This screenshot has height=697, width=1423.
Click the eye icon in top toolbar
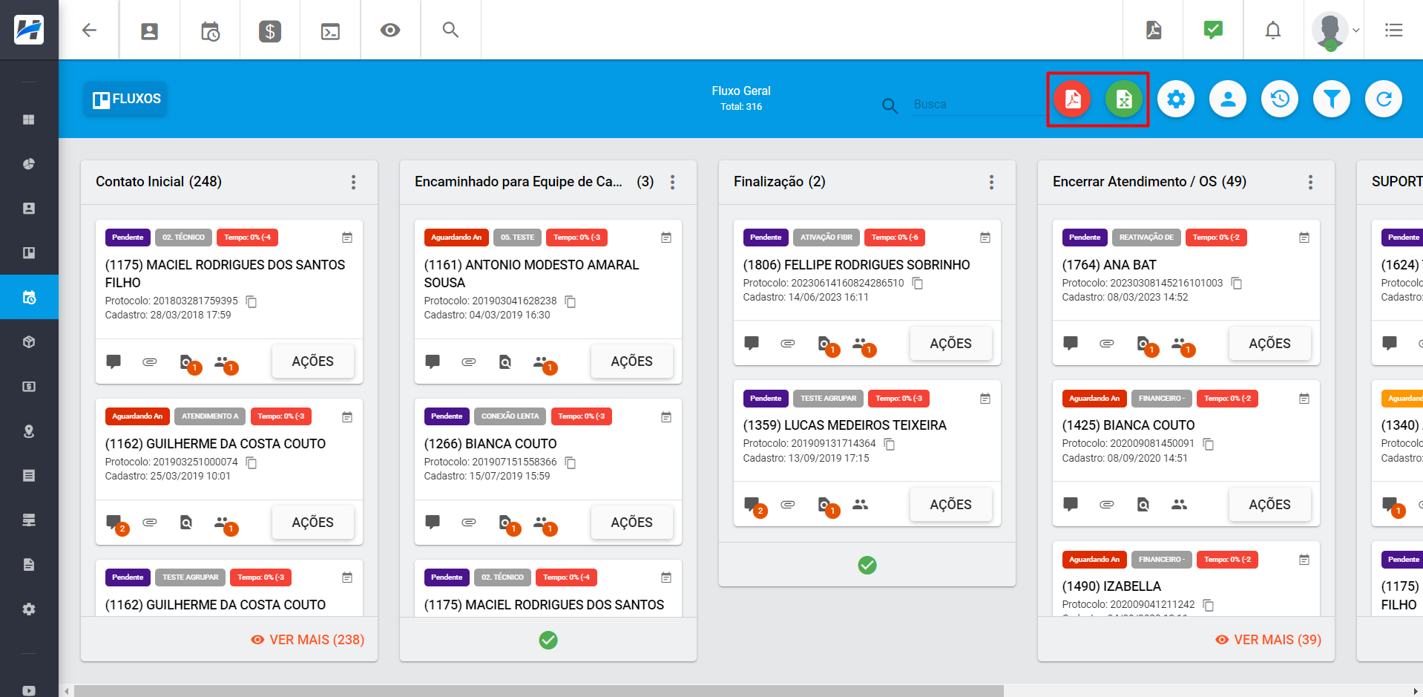390,30
